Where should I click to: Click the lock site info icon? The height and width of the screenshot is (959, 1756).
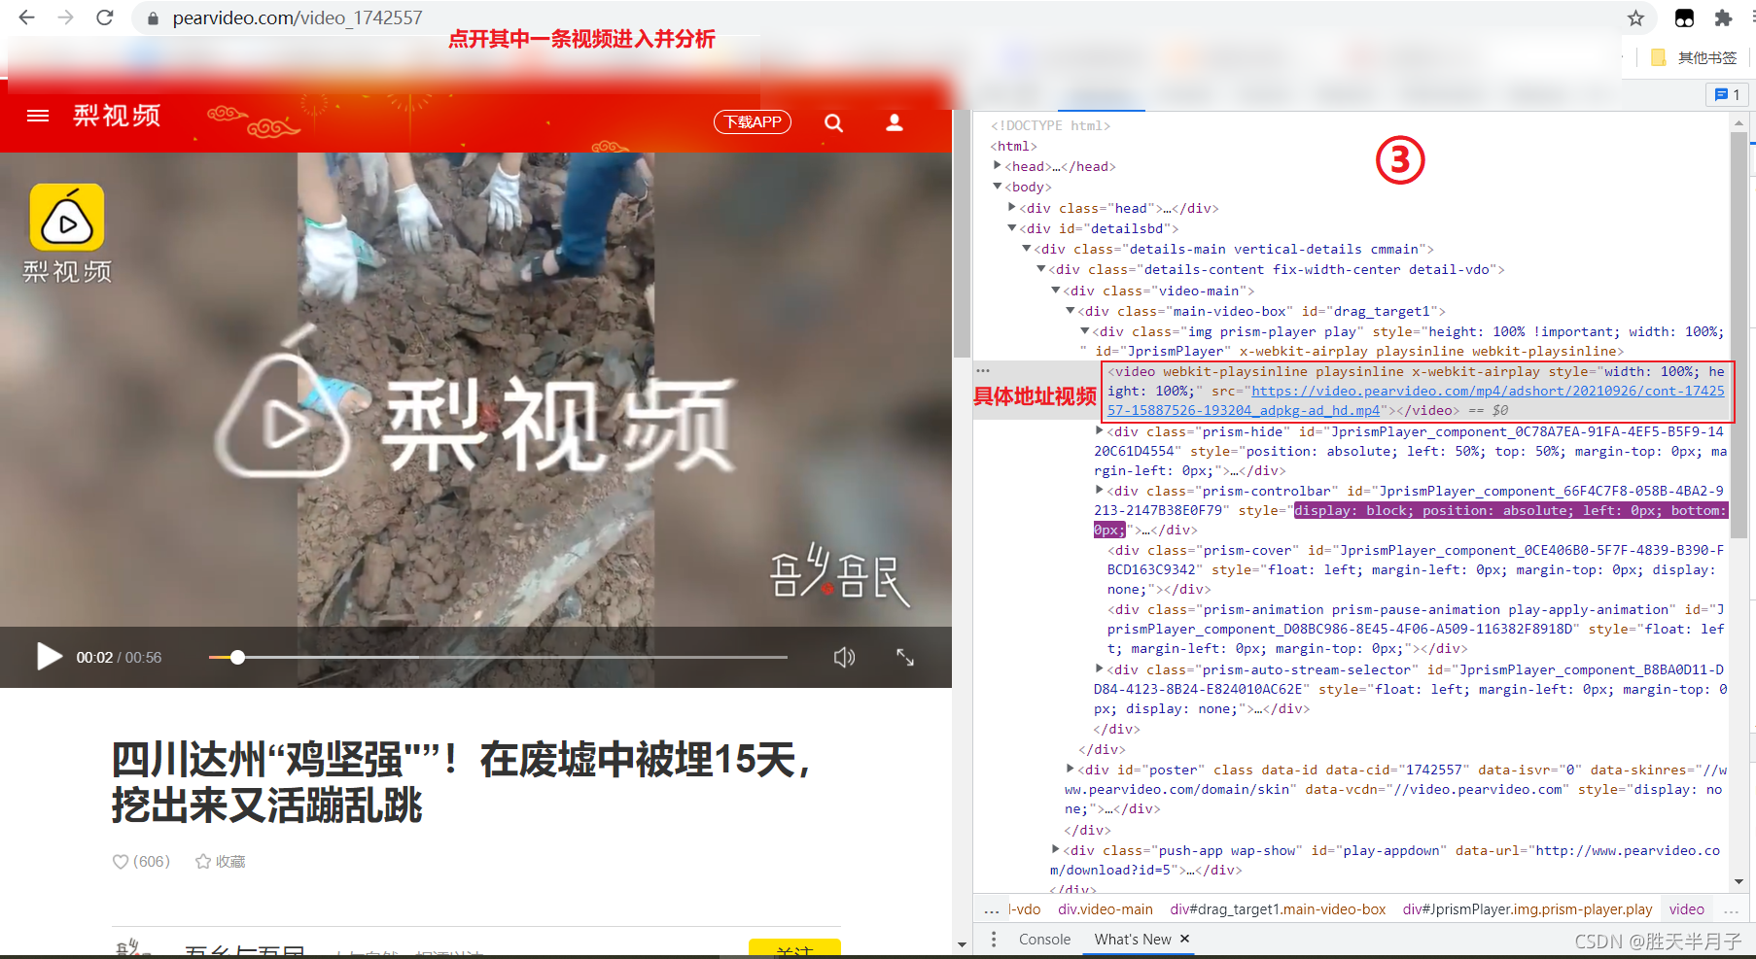pyautogui.click(x=153, y=18)
